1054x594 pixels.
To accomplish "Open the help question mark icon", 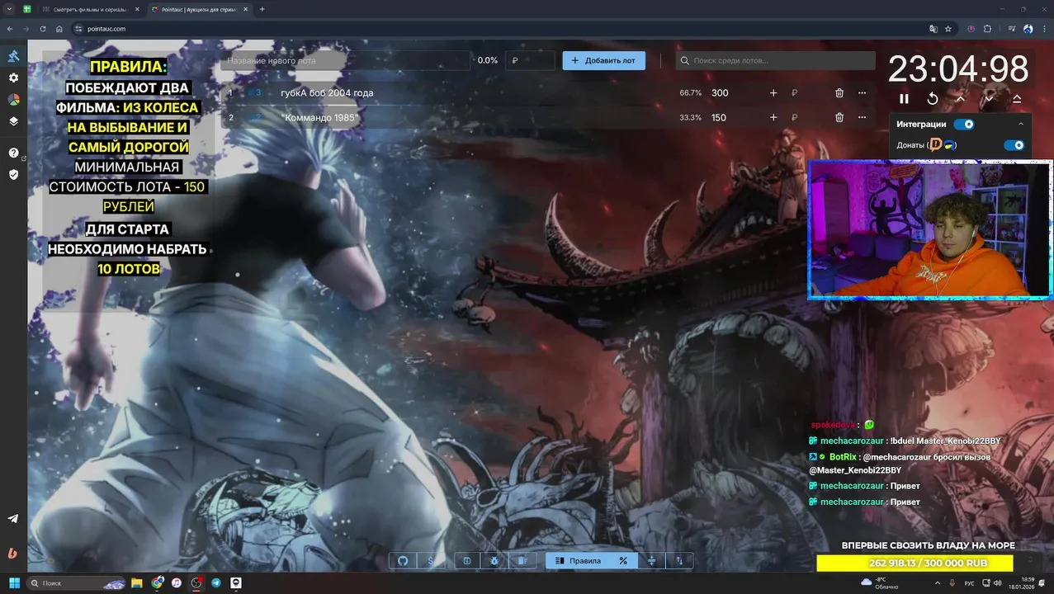I will 13,153.
